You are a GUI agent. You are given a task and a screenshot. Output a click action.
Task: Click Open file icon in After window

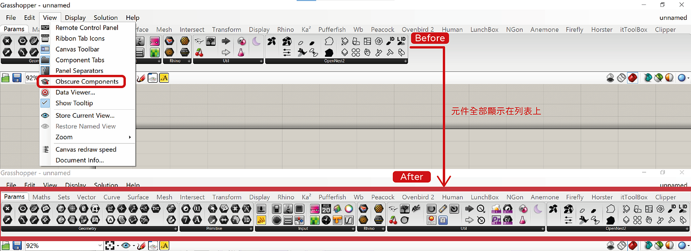5,246
